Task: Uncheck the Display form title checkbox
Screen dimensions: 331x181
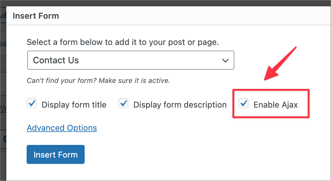Action: pyautogui.click(x=32, y=104)
